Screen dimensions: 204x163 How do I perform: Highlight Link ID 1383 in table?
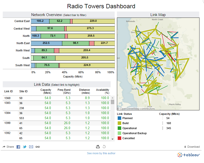pos(7,103)
